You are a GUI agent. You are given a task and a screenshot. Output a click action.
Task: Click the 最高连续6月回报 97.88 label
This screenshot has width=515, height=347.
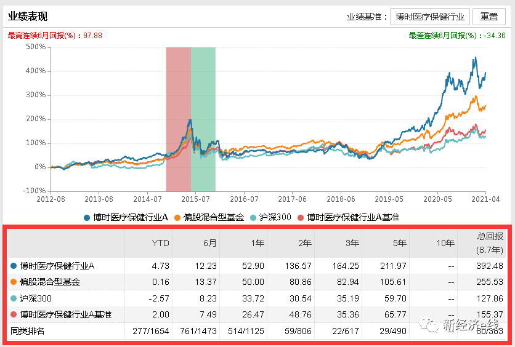[x=55, y=36]
